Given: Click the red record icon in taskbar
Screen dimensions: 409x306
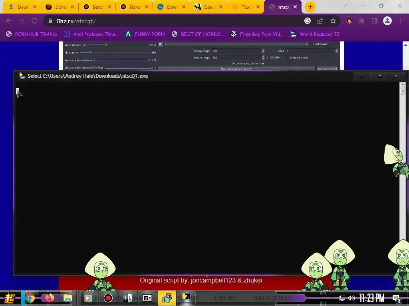Looking at the screenshot, I should pos(108,298).
